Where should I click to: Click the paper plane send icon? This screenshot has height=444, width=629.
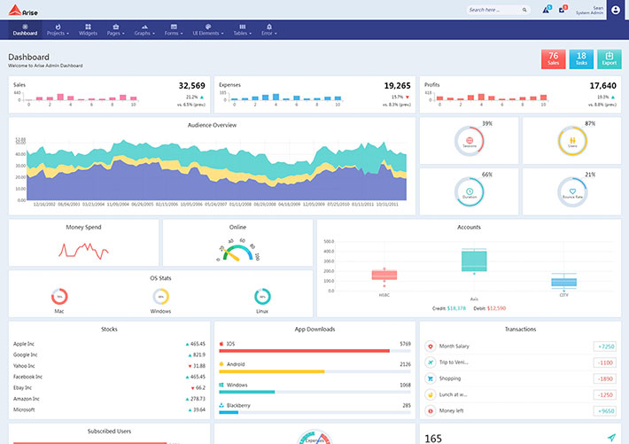pos(611,437)
